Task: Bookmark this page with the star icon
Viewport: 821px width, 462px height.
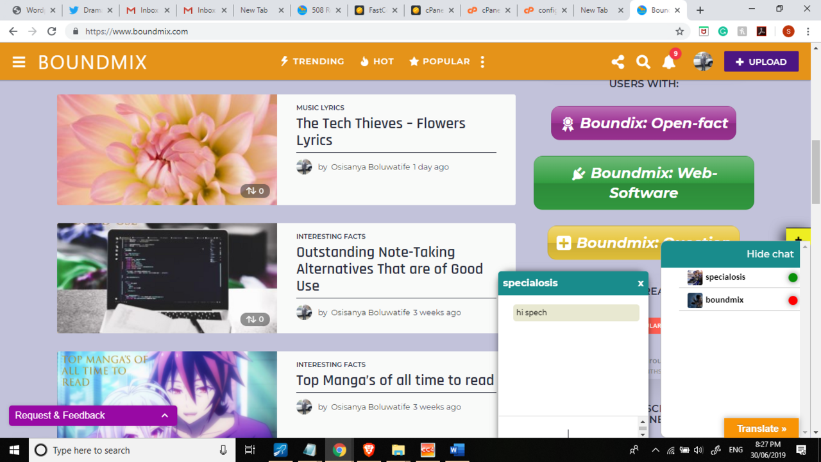Action: [x=680, y=31]
